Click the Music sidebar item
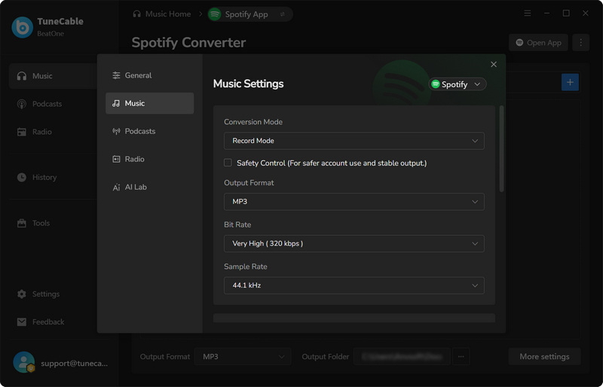Image resolution: width=603 pixels, height=387 pixels. coord(52,76)
